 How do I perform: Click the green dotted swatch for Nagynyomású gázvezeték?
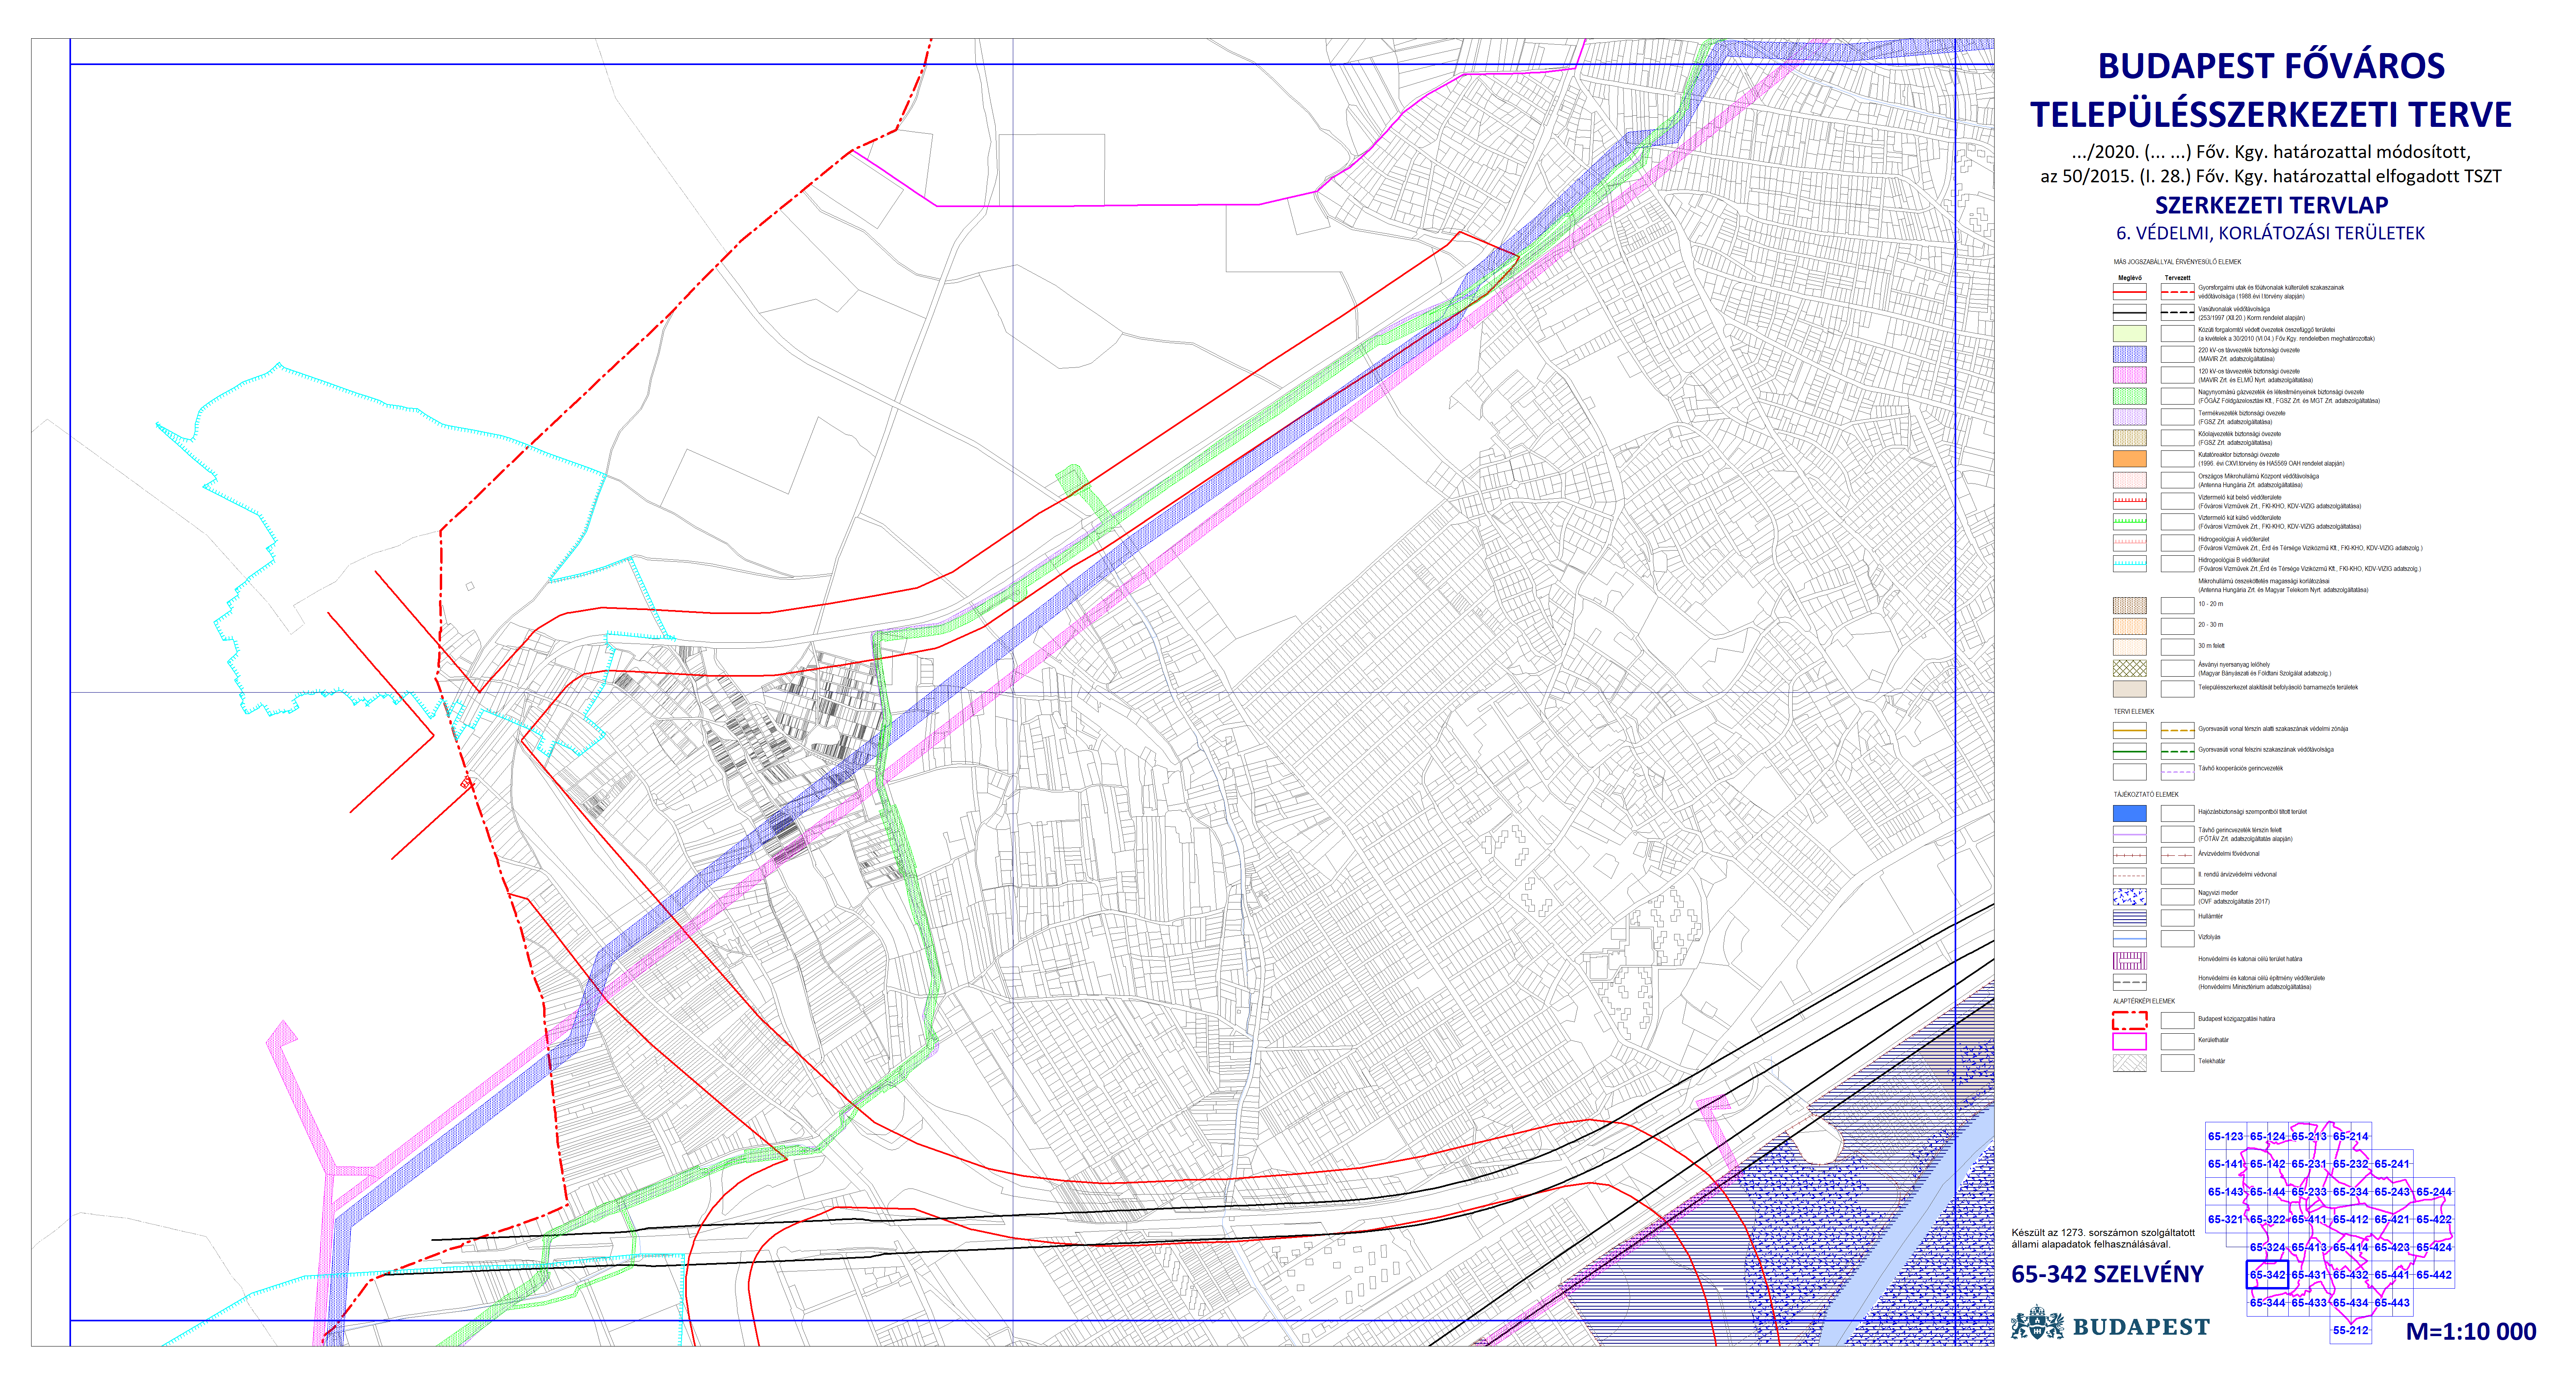click(x=2129, y=396)
